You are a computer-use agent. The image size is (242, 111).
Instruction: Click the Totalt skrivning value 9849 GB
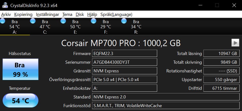point(222,62)
